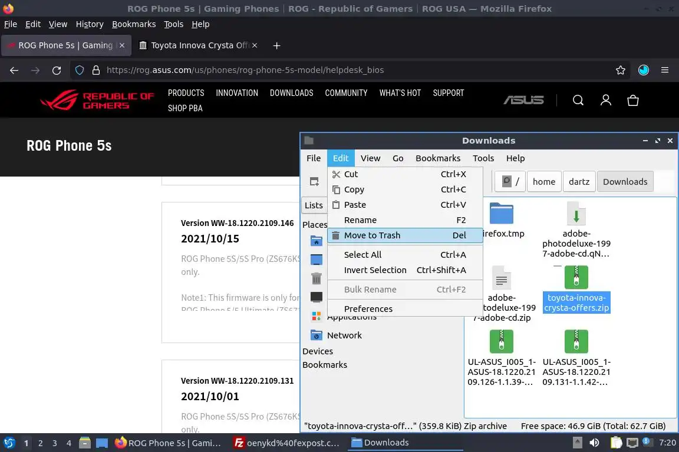Open PRODUCTS in ROG navigation

pyautogui.click(x=186, y=93)
